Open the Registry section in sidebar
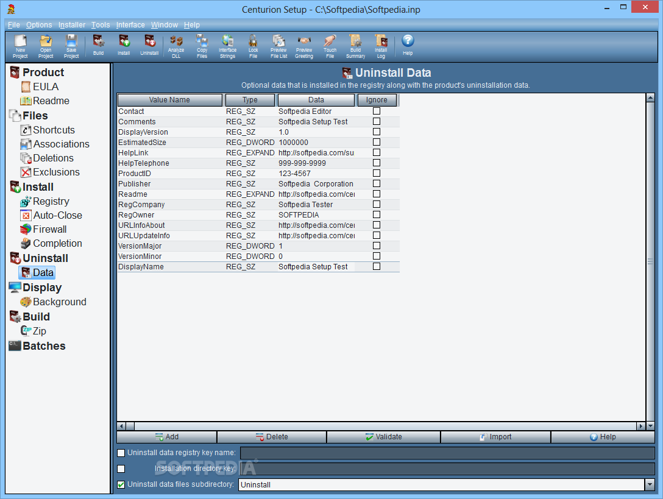The width and height of the screenshot is (663, 499). (x=45, y=201)
